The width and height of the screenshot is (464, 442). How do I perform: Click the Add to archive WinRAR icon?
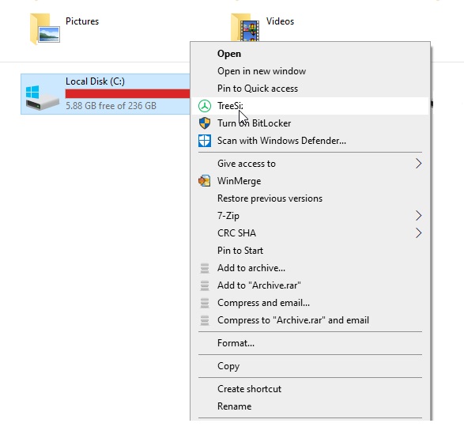pyautogui.click(x=205, y=268)
